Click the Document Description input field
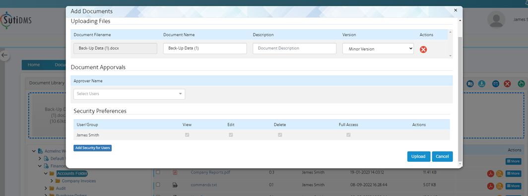The height and width of the screenshot is (196, 528). click(294, 49)
